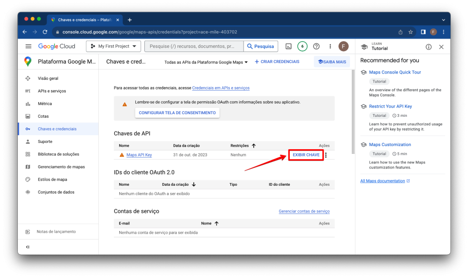
Task: Click the Google Cloud logo
Action: click(x=57, y=46)
